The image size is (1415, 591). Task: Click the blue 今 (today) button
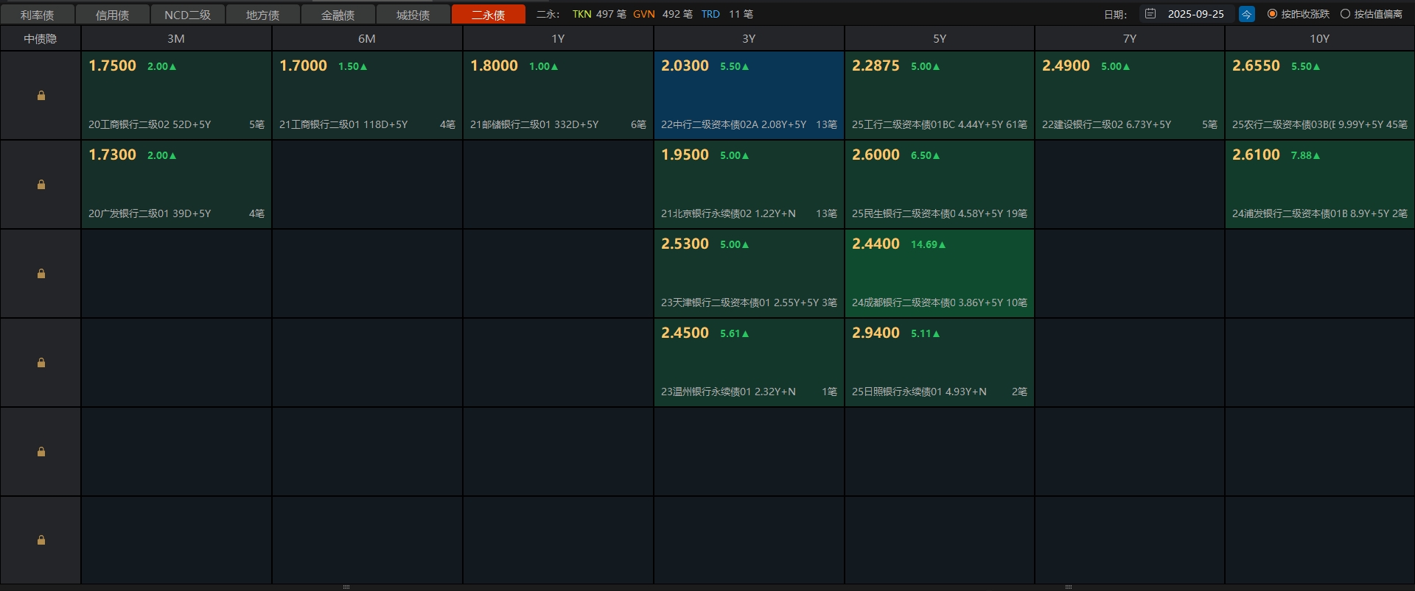point(1246,14)
